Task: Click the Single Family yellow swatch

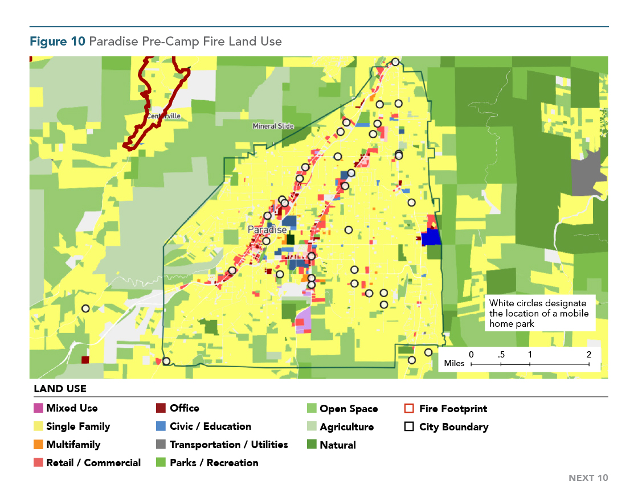Action: tap(38, 426)
